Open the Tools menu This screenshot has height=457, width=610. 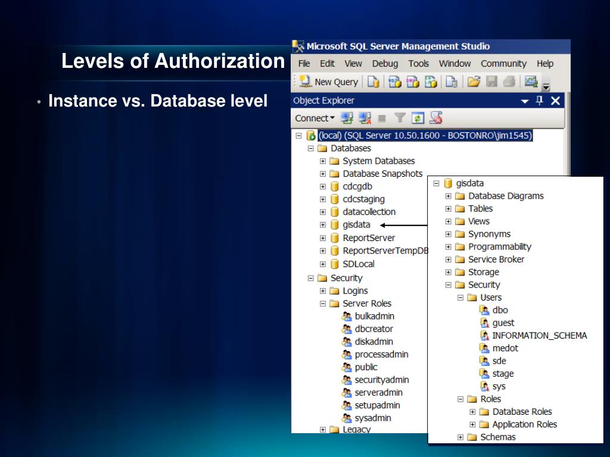click(418, 63)
